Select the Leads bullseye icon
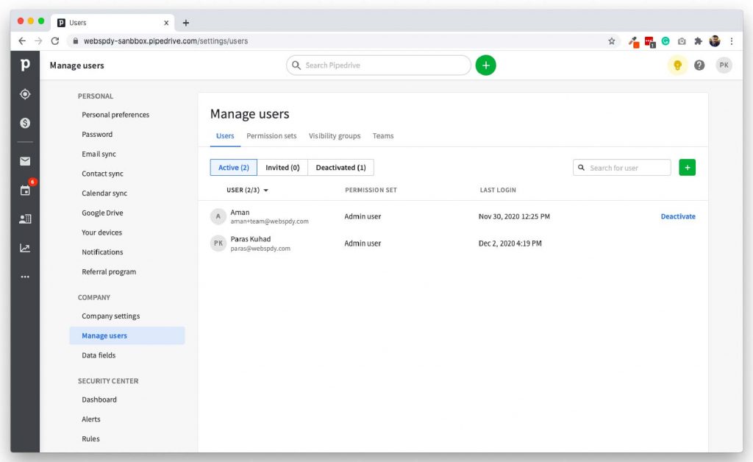The height and width of the screenshot is (462, 753). click(25, 94)
